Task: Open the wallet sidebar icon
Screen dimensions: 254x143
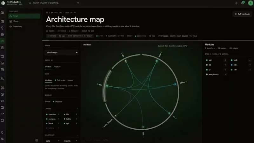Action: coord(2,107)
